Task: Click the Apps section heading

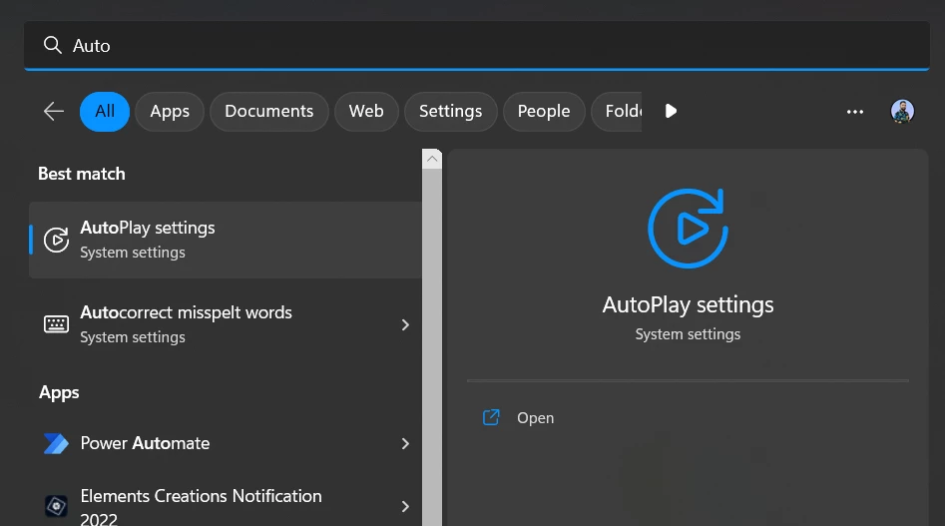Action: (x=59, y=393)
